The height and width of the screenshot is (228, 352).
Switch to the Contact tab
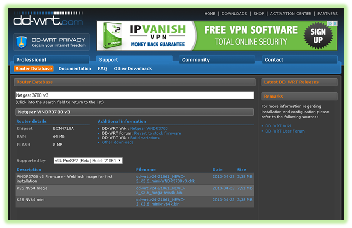300,60
